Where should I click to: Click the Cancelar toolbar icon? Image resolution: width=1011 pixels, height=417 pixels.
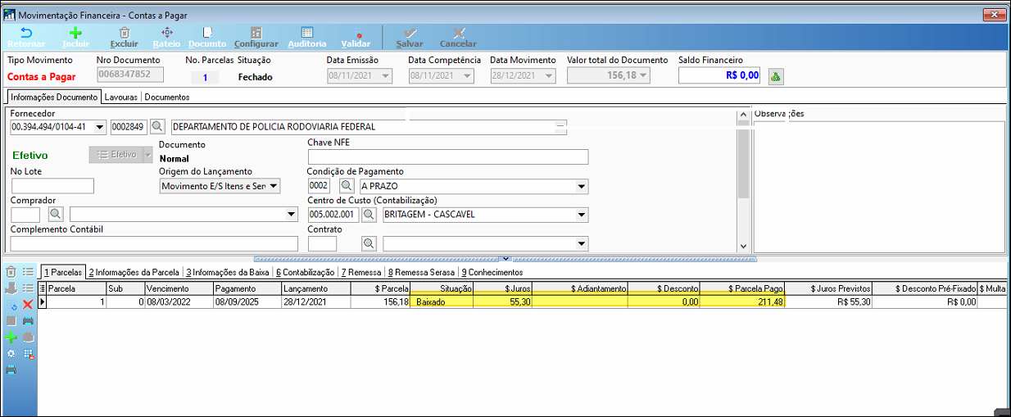458,33
